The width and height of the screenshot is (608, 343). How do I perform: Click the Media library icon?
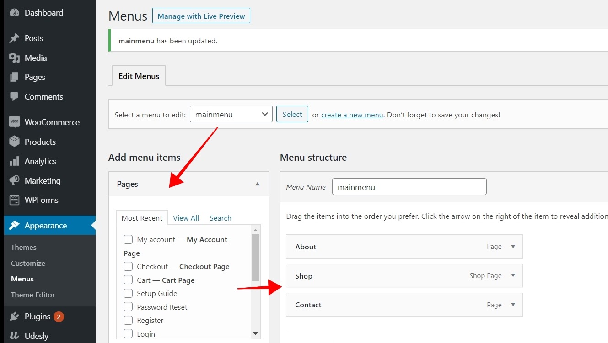tap(15, 58)
